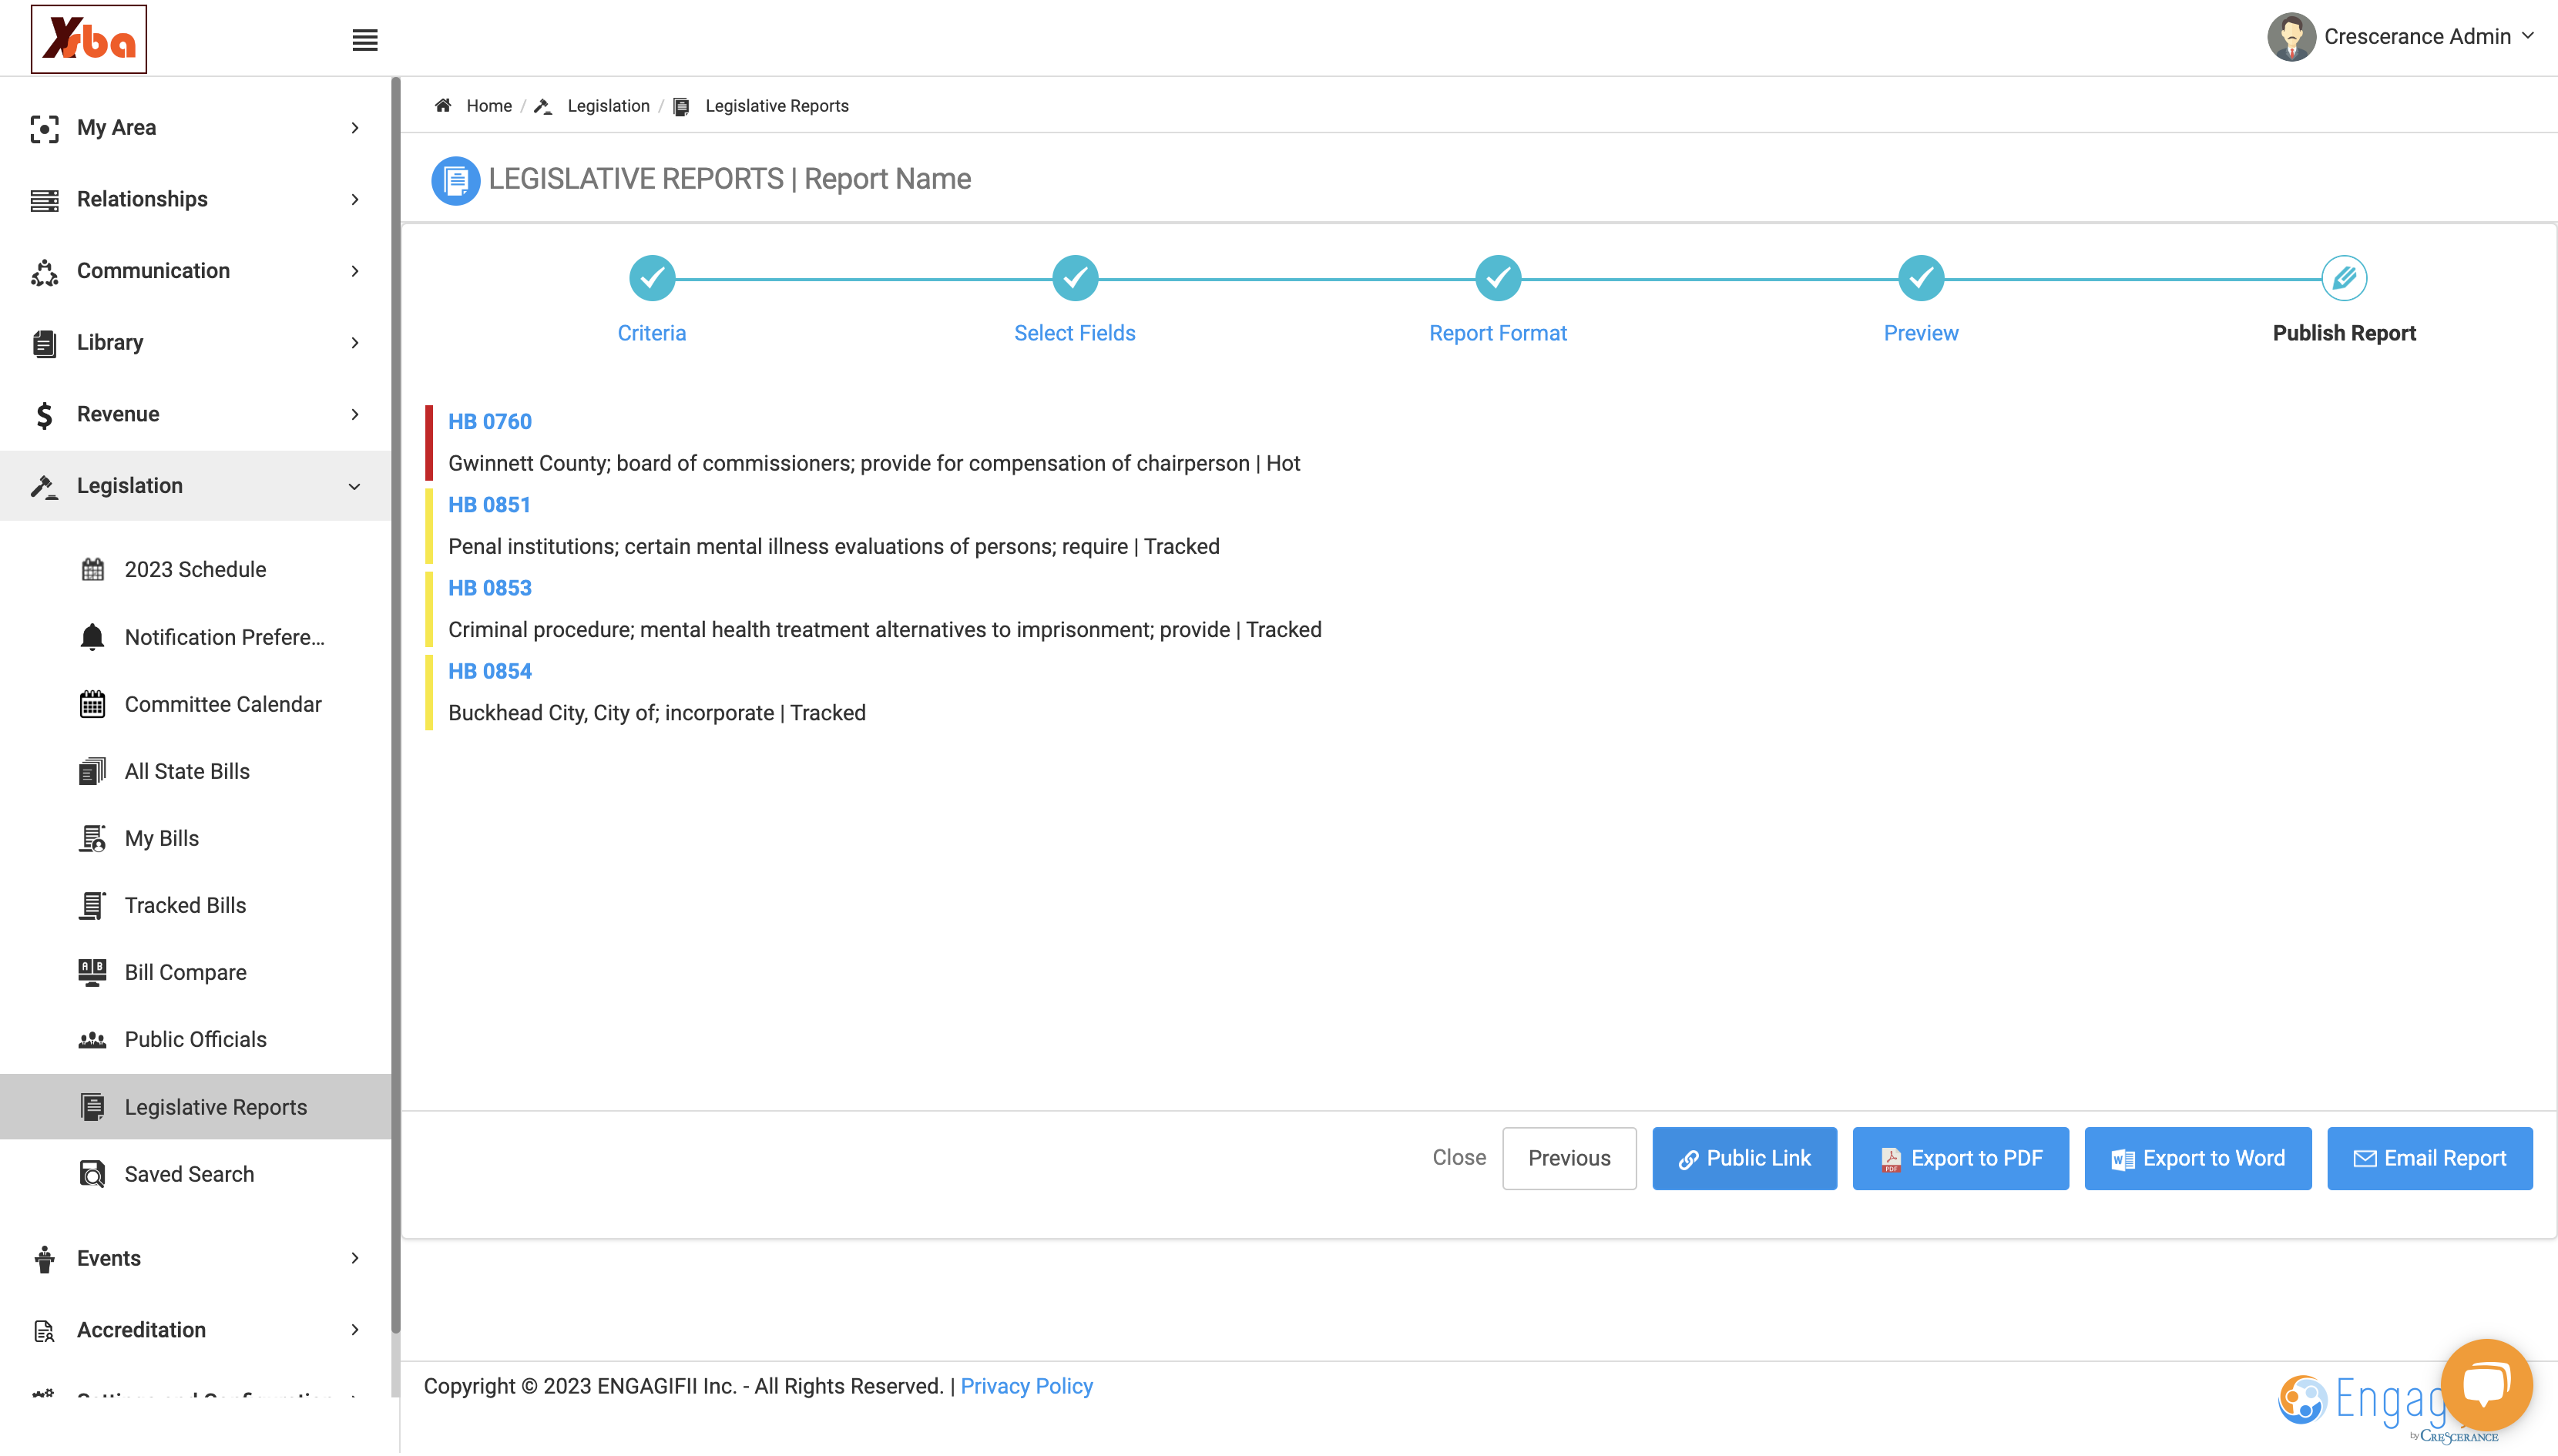
Task: Click the Revenue dollar icon
Action: click(44, 415)
